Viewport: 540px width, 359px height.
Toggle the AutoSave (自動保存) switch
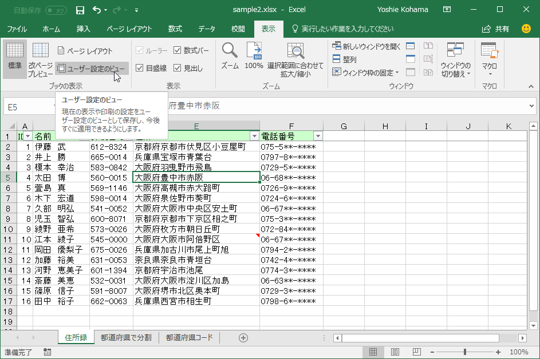[x=56, y=10]
